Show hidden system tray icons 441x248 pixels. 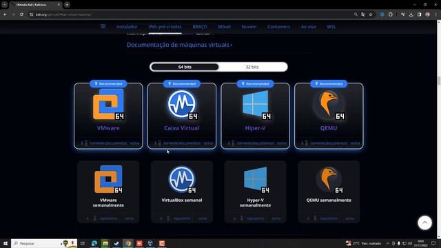coord(387,243)
